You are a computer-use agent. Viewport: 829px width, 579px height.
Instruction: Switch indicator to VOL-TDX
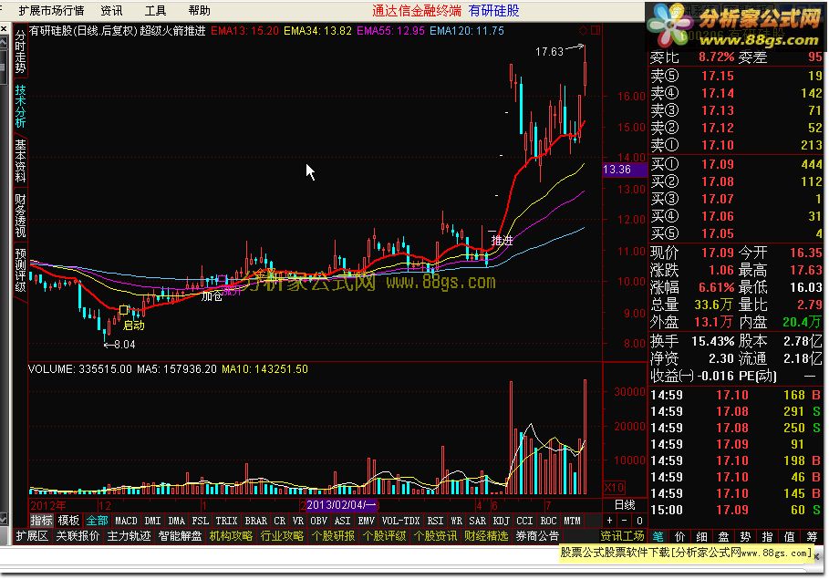tap(400, 521)
